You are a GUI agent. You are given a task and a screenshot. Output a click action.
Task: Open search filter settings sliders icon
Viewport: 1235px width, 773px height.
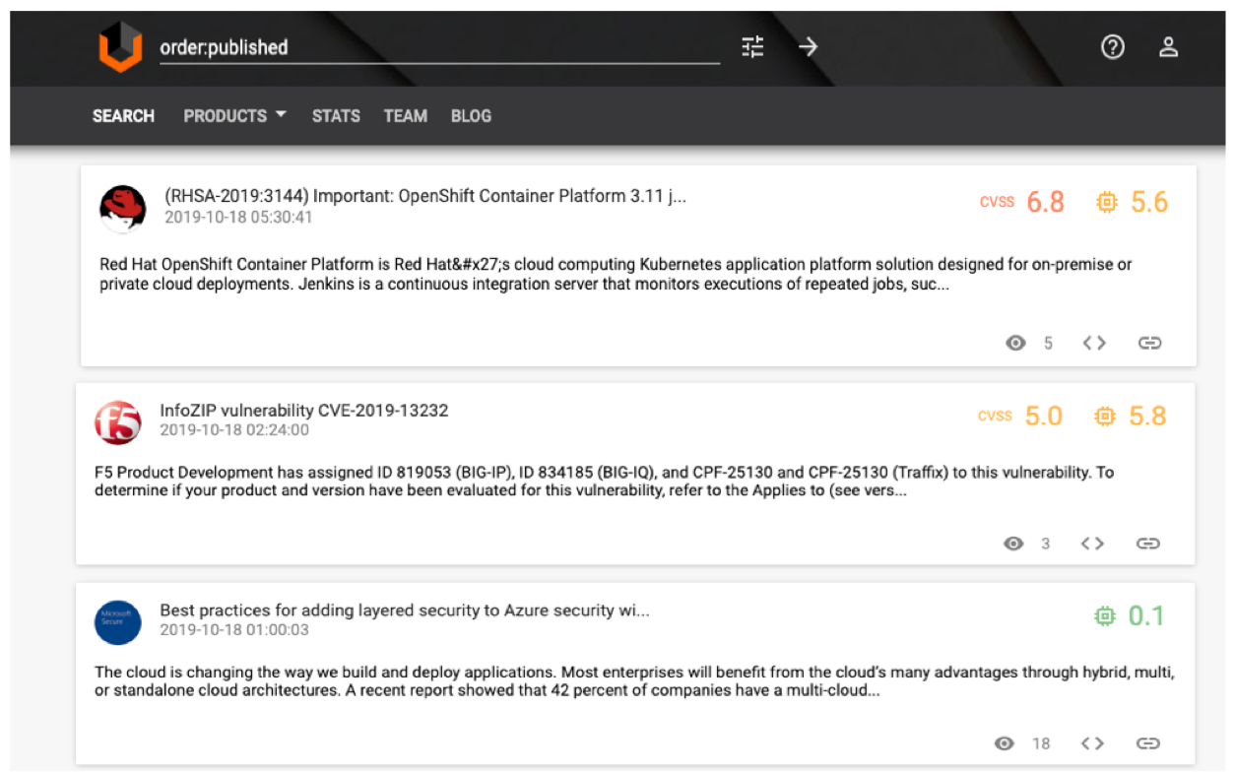tap(752, 46)
